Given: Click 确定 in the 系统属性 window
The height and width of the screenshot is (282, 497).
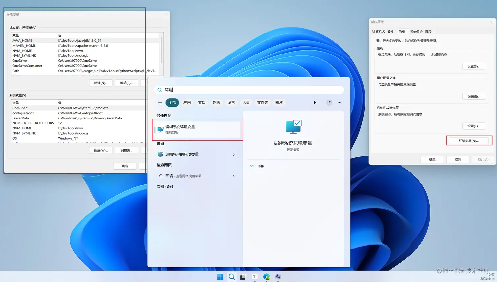Looking at the screenshot, I should [x=432, y=159].
